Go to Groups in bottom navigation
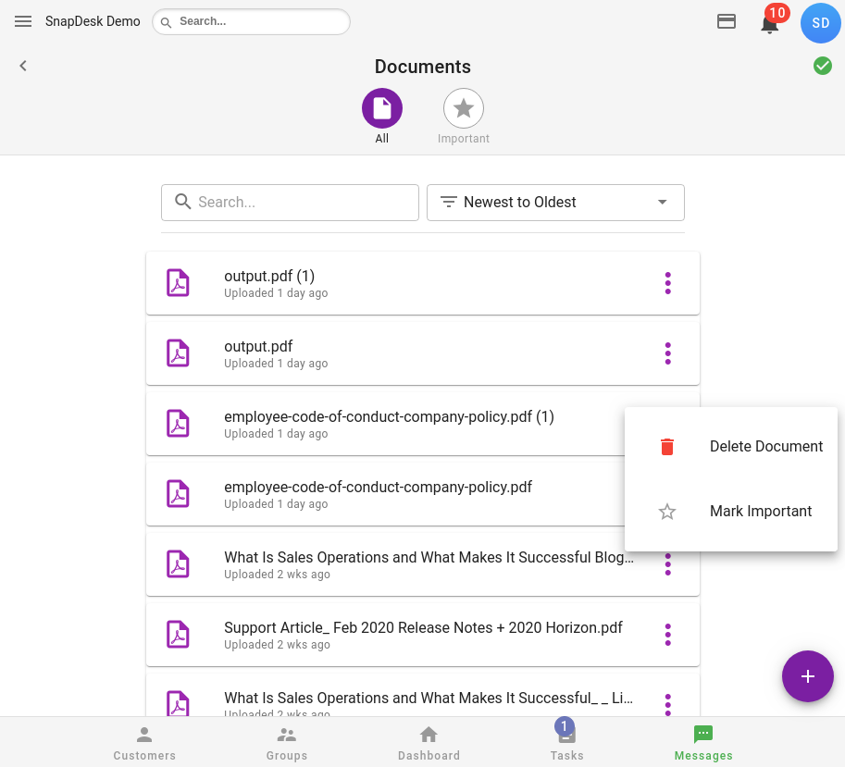Screen dimensions: 845x767 coord(287,743)
